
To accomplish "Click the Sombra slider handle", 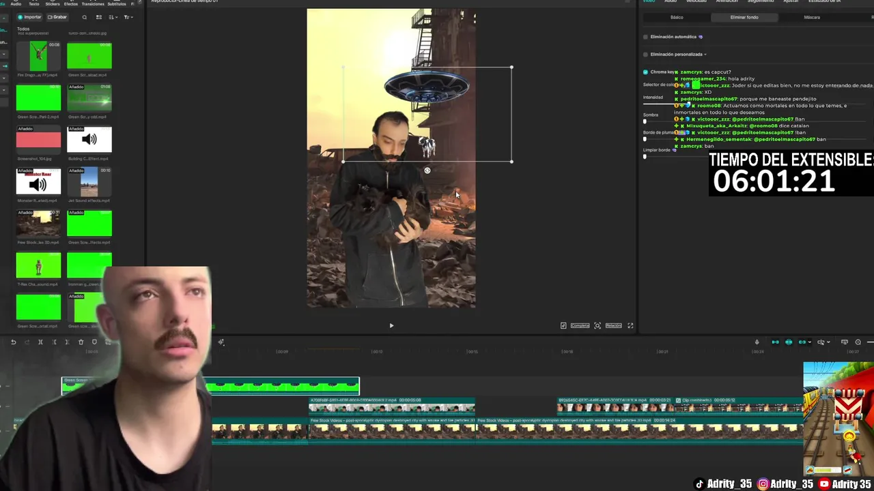I will coord(645,121).
